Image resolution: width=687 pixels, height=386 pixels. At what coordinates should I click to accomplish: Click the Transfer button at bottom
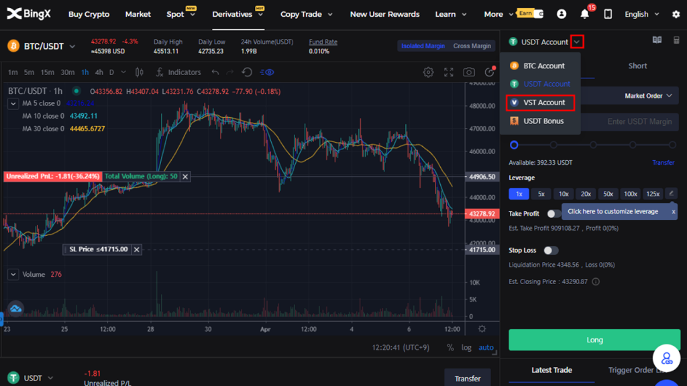[x=467, y=379]
